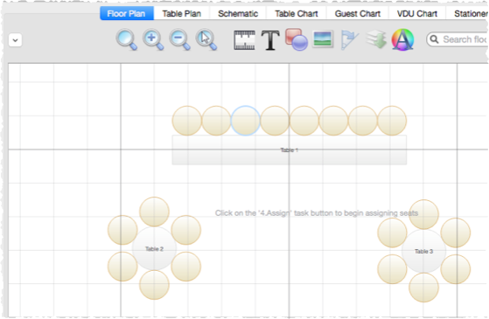This screenshot has width=489, height=319.
Task: Add text with the T tool
Action: (270, 40)
